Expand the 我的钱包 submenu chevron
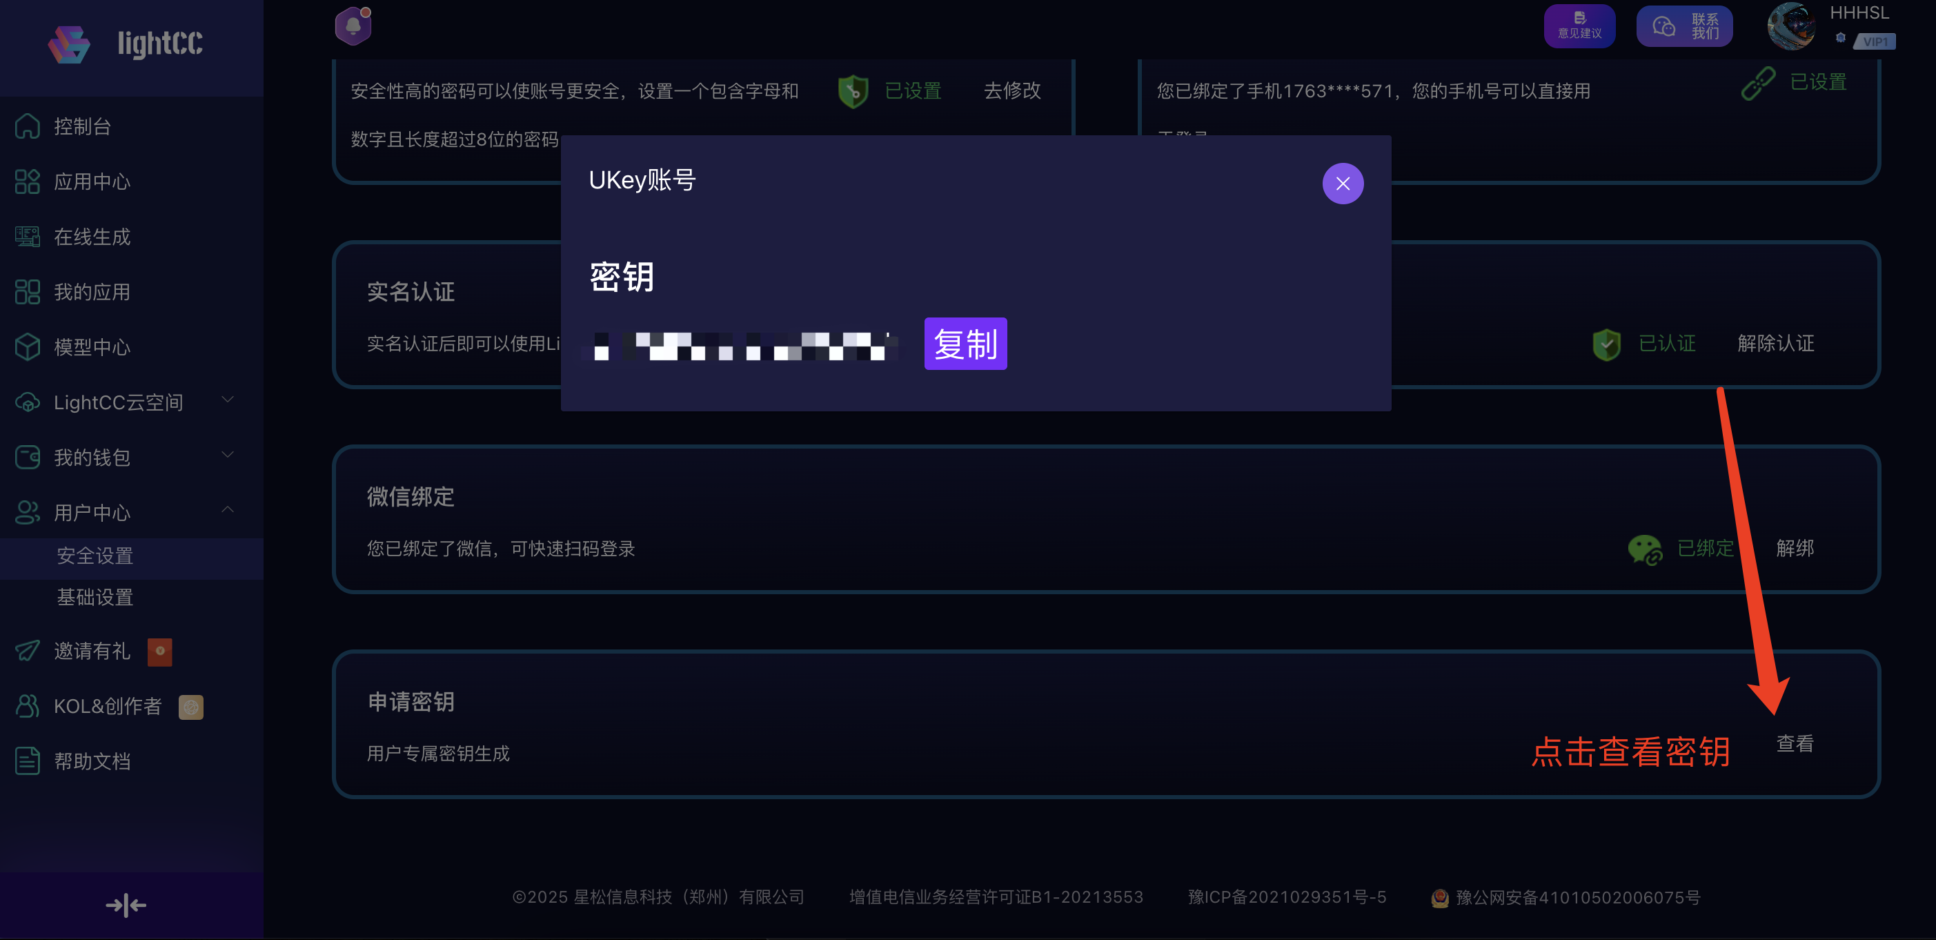 pos(228,456)
